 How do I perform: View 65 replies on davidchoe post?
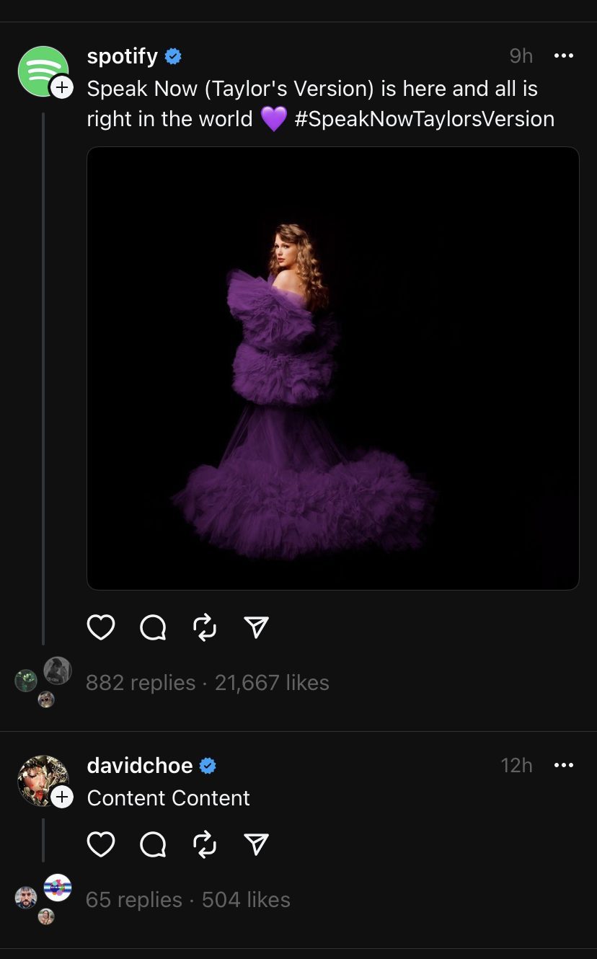coord(133,900)
